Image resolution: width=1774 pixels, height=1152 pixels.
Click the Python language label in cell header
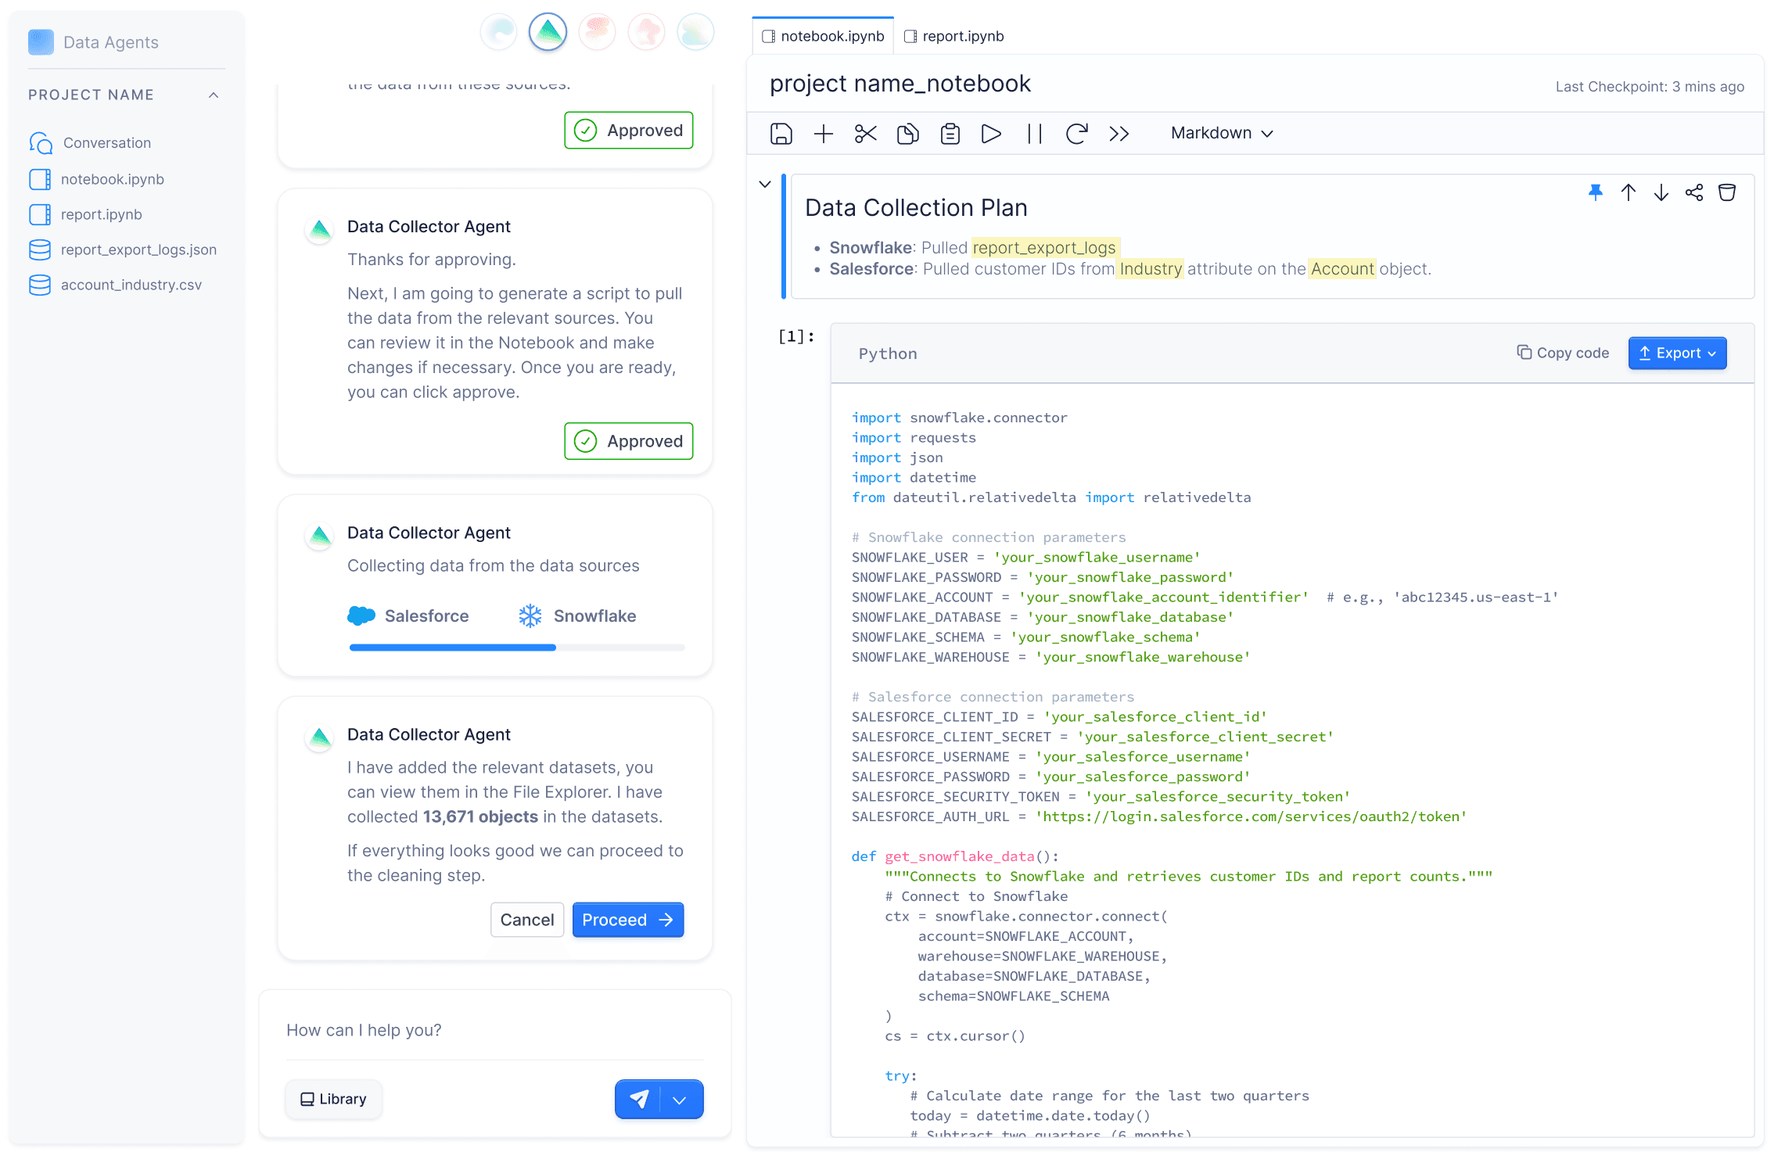click(x=888, y=353)
